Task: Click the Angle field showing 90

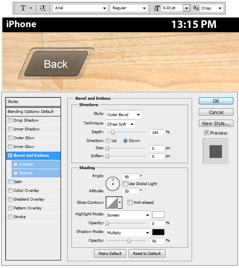Action: [130, 177]
